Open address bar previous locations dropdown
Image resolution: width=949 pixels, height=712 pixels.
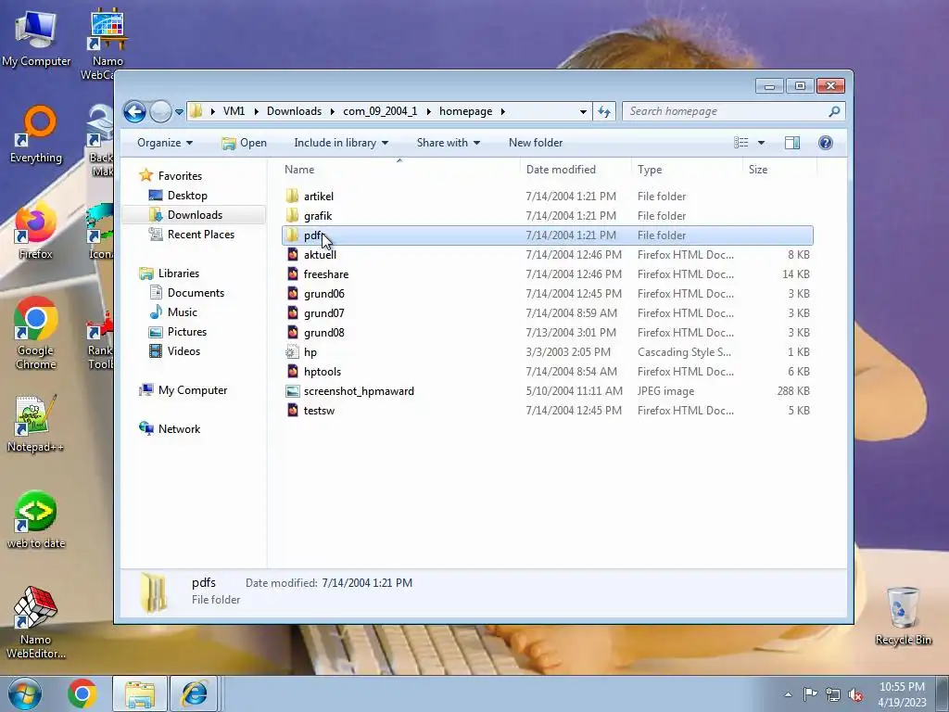coord(583,111)
